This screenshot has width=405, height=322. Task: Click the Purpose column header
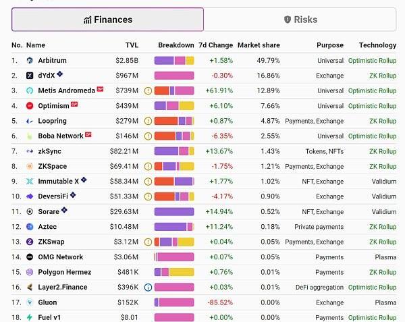[330, 45]
